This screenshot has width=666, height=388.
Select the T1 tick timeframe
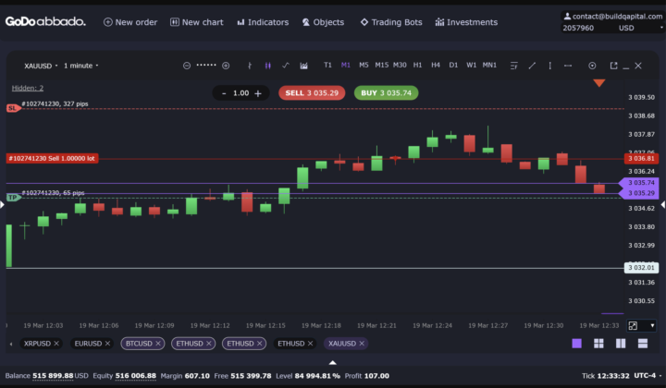coord(327,66)
